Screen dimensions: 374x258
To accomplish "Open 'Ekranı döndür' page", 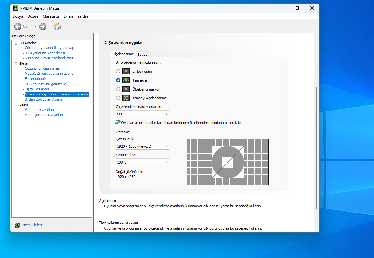I will [35, 79].
